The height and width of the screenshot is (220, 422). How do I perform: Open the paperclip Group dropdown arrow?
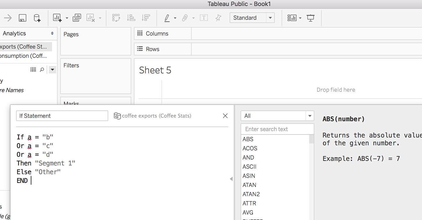coord(193,18)
